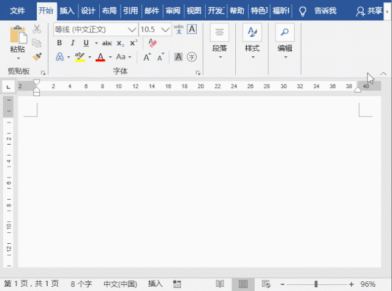The height and width of the screenshot is (291, 392).
Task: Click the enclosed character icon
Action: point(192,57)
